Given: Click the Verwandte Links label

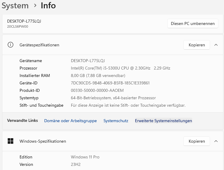Looking at the screenshot, I should tap(23, 120).
